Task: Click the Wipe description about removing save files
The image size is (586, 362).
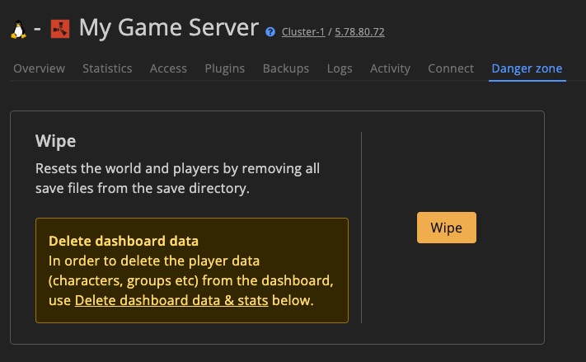Action: tap(177, 178)
